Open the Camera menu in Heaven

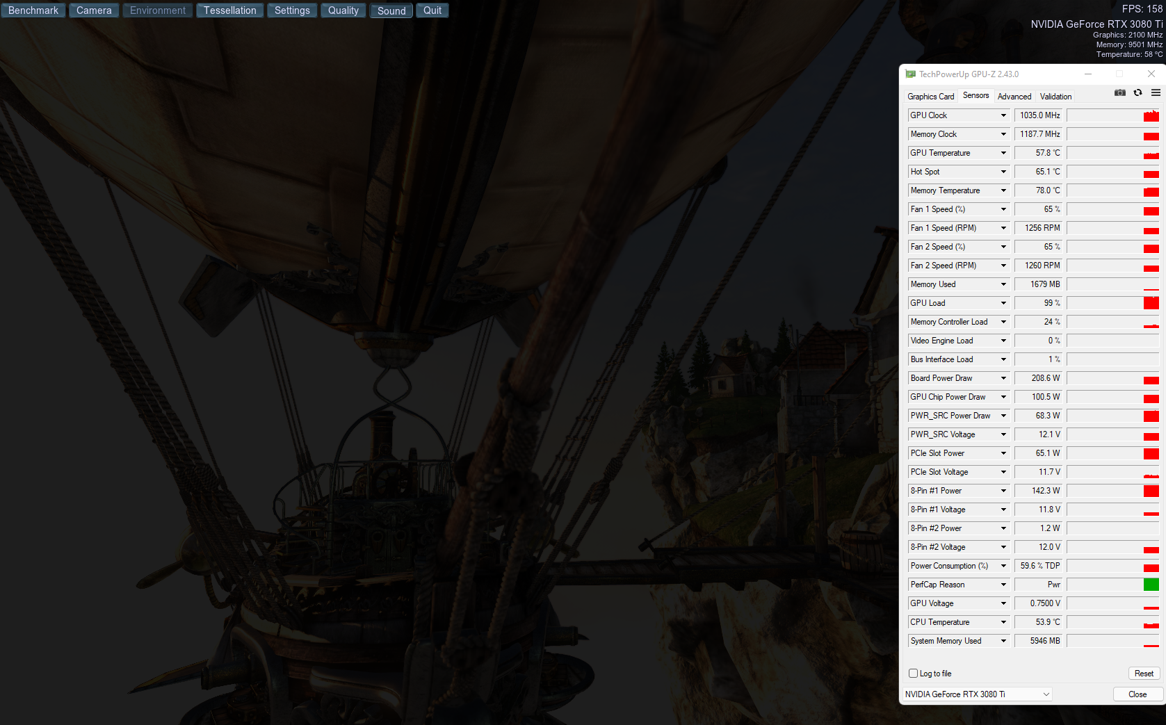click(x=94, y=10)
